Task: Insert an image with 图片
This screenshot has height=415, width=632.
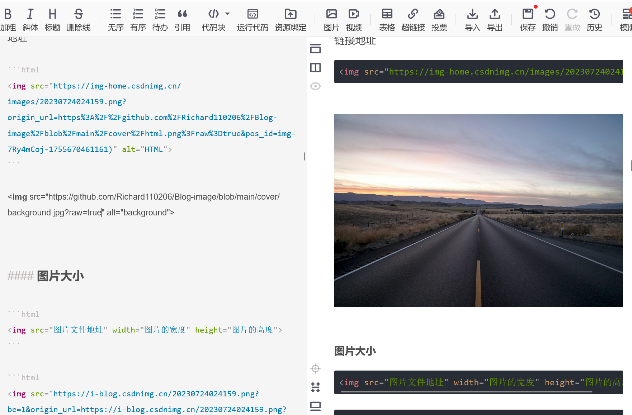Action: [331, 20]
